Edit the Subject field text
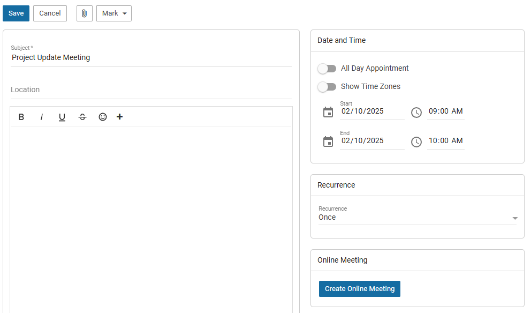The height and width of the screenshot is (313, 531). (x=151, y=57)
